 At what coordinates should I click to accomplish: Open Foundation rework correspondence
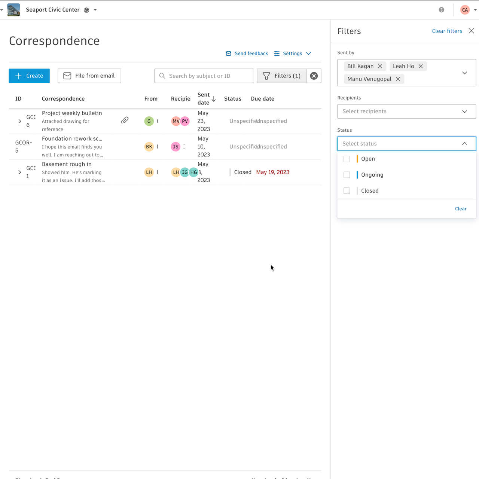72,138
